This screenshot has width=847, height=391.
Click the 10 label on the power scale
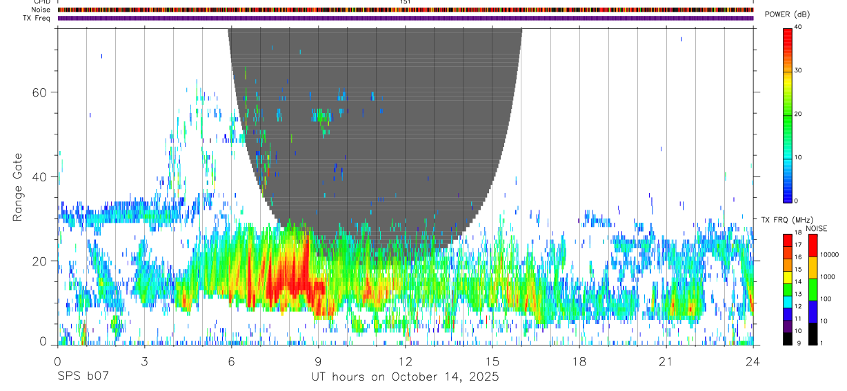click(x=798, y=157)
